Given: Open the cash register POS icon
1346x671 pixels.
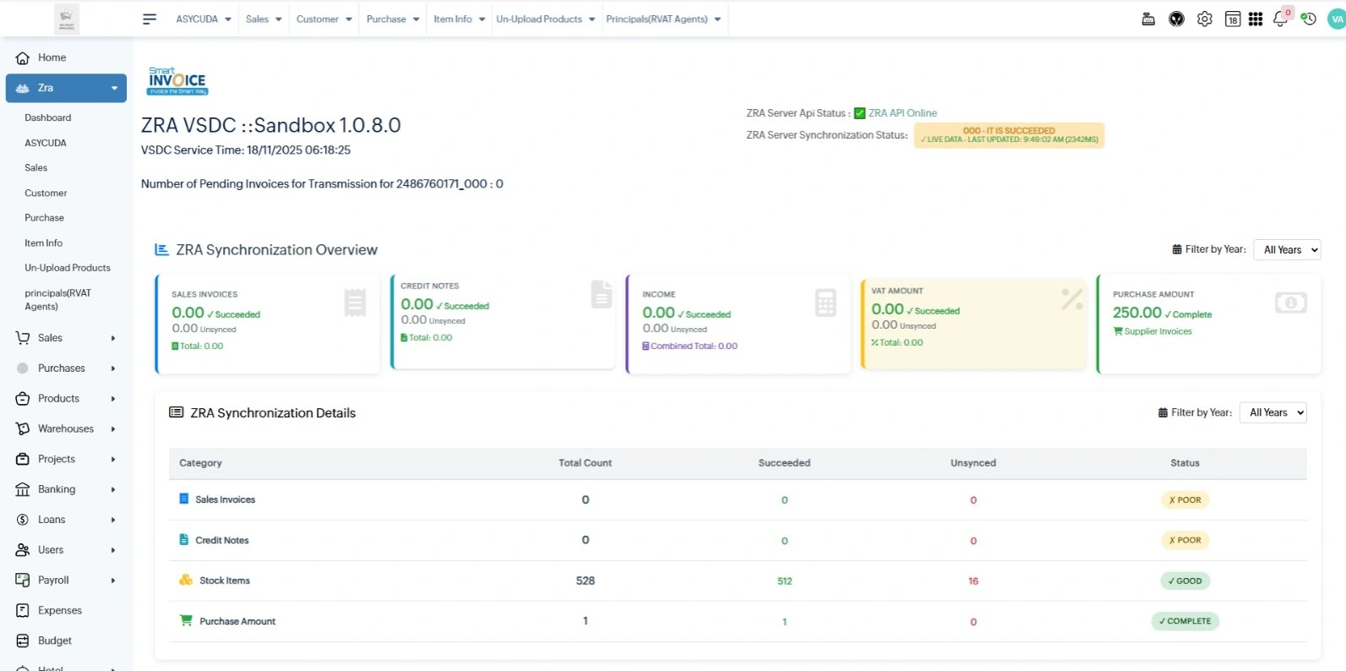Looking at the screenshot, I should (x=1148, y=19).
